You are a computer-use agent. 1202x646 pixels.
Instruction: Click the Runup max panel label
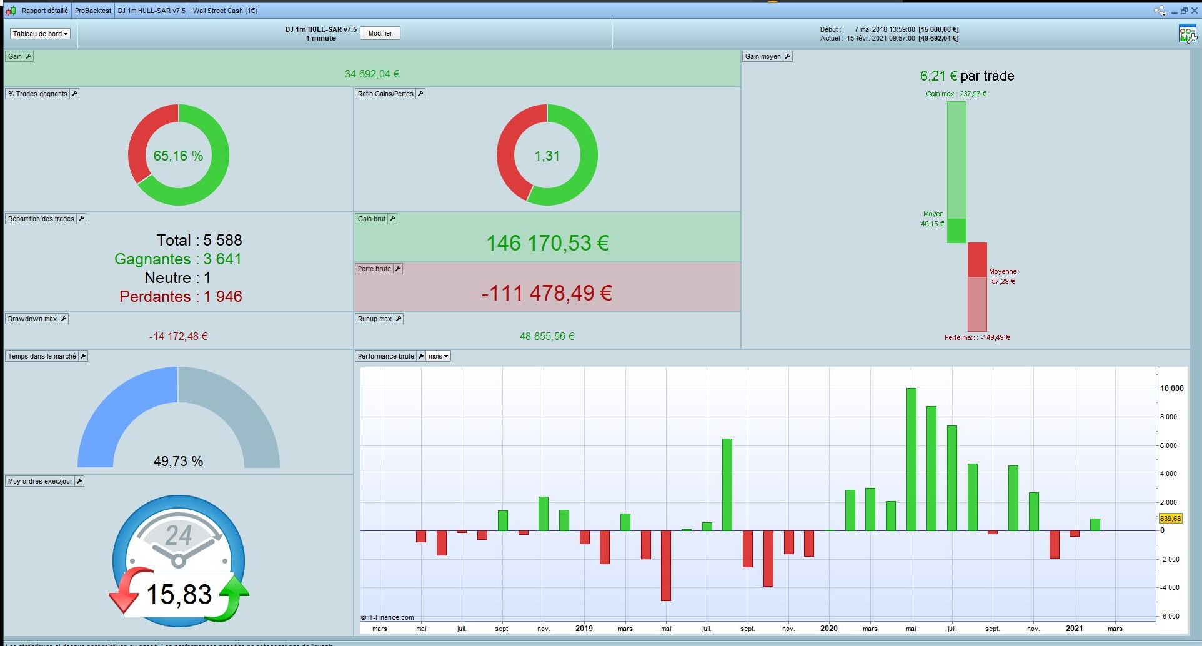[x=375, y=319]
